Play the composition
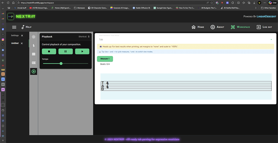Image resolution: width=278 pixels, height=143 pixels. click(82, 52)
